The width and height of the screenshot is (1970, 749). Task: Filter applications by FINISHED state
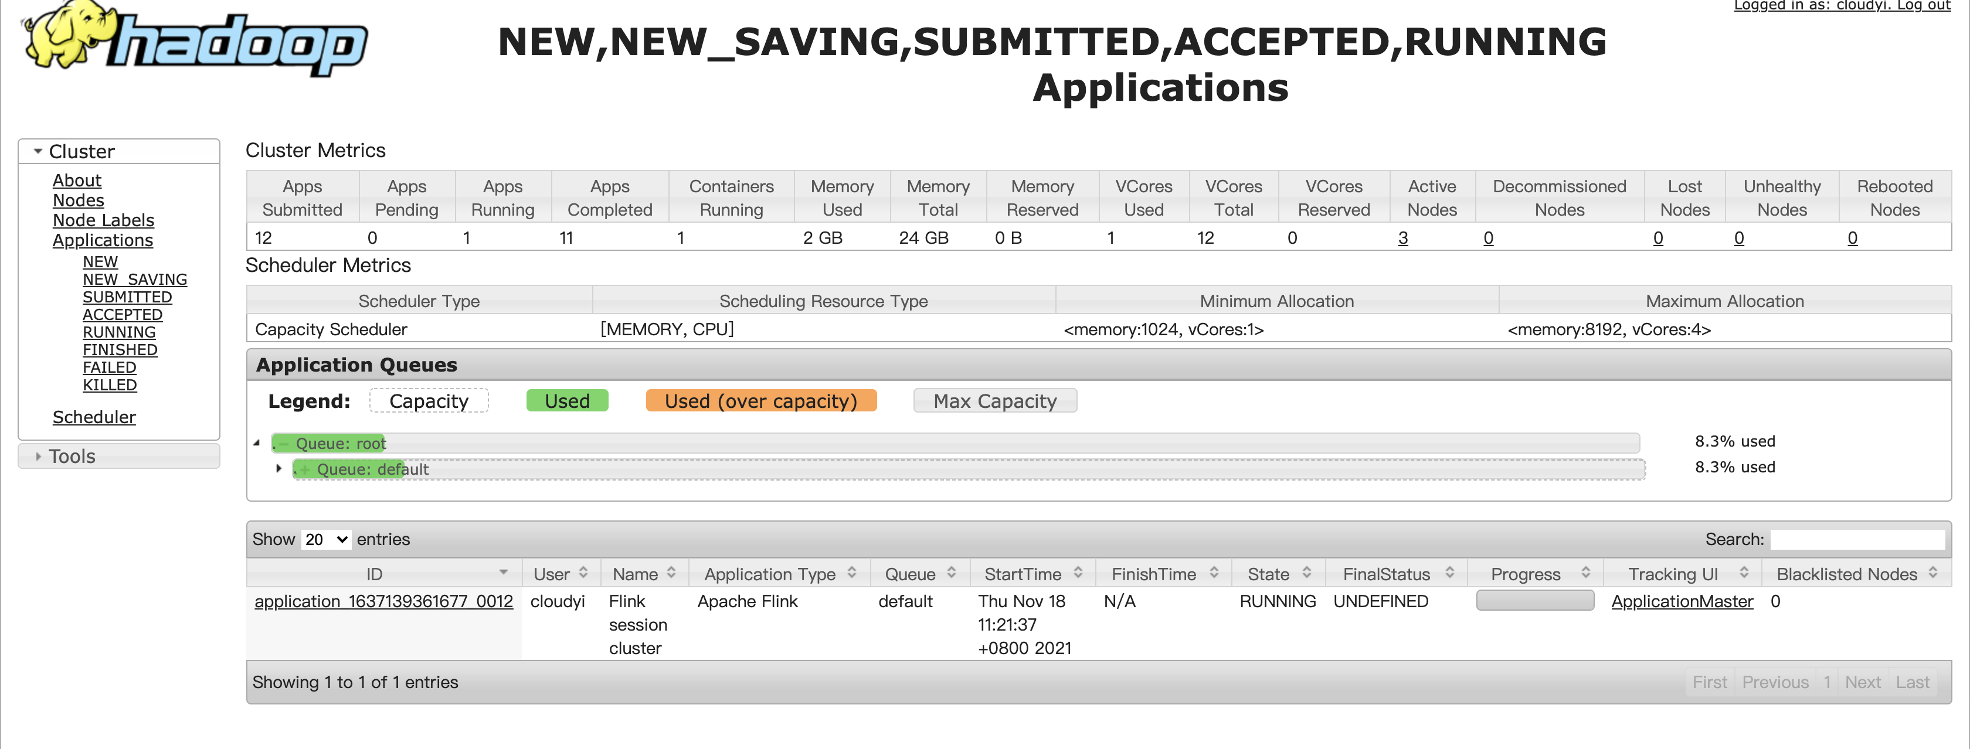tap(120, 349)
